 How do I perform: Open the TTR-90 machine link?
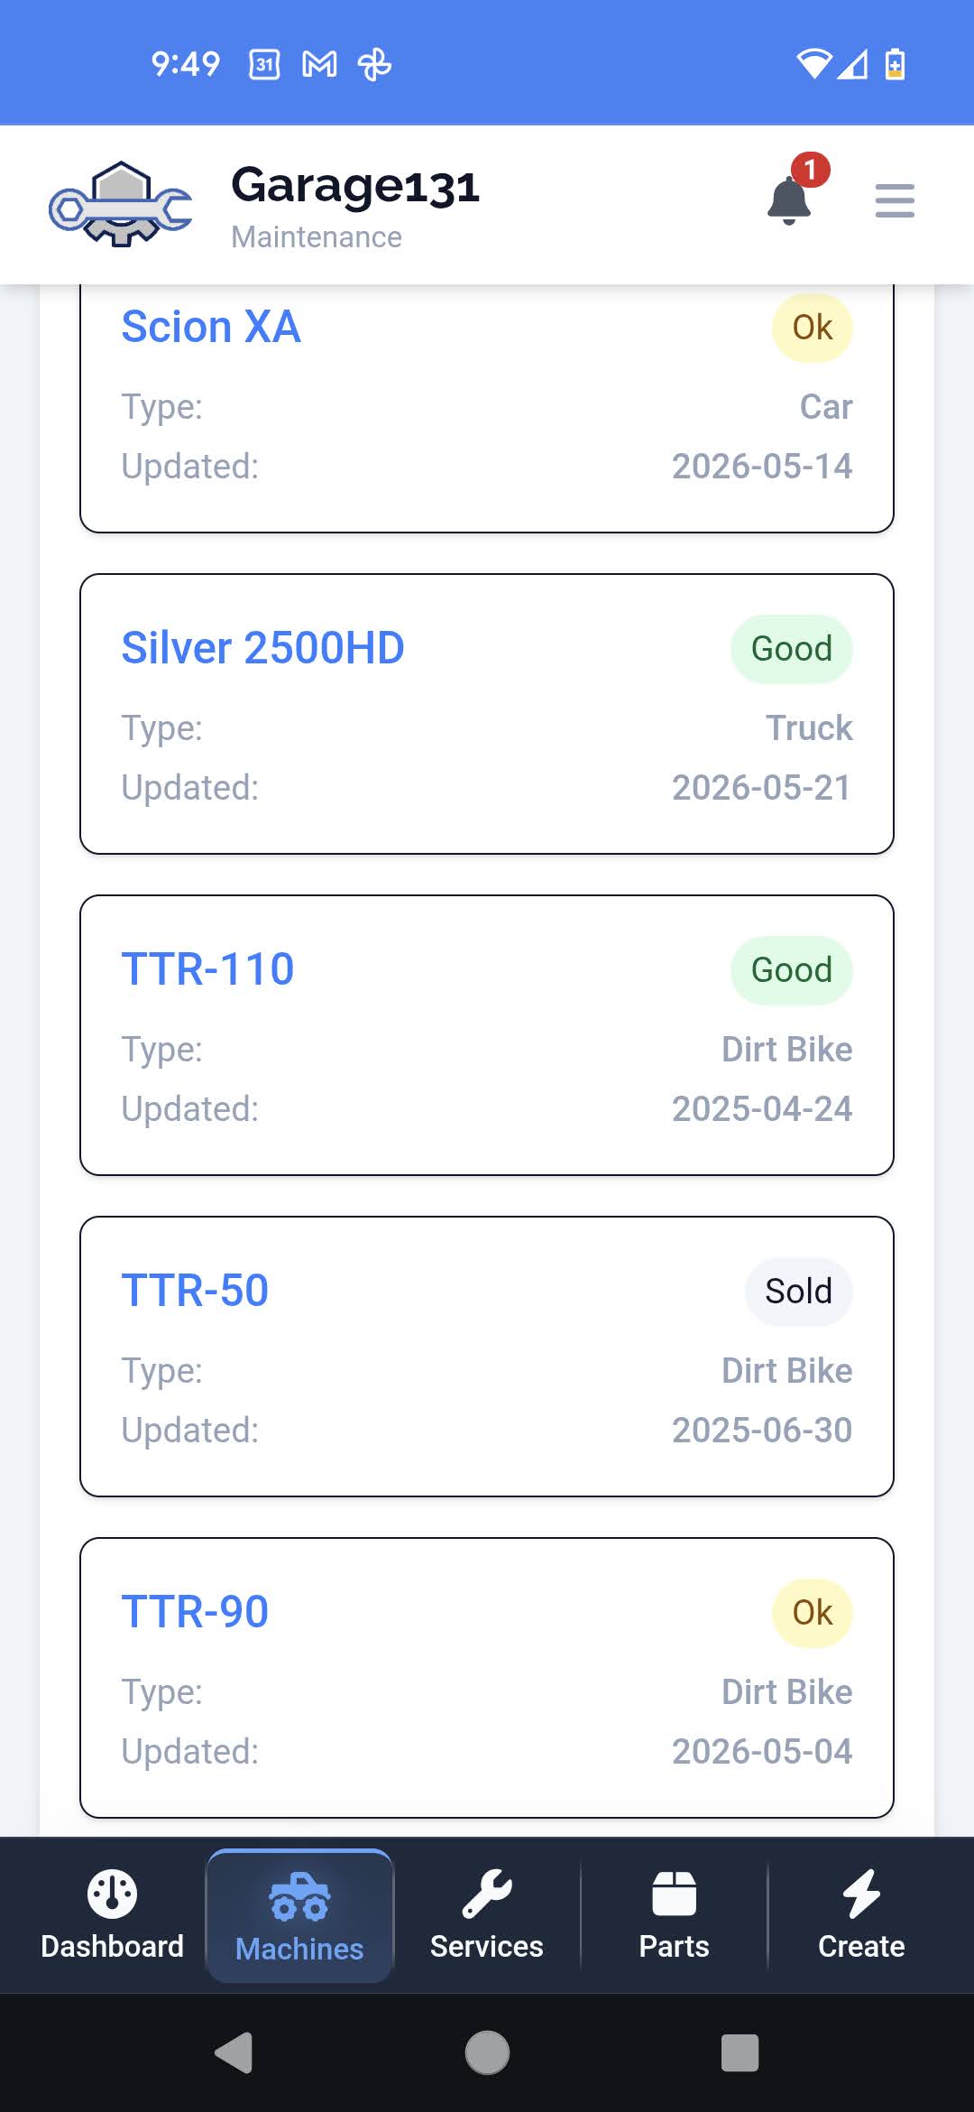(196, 1612)
